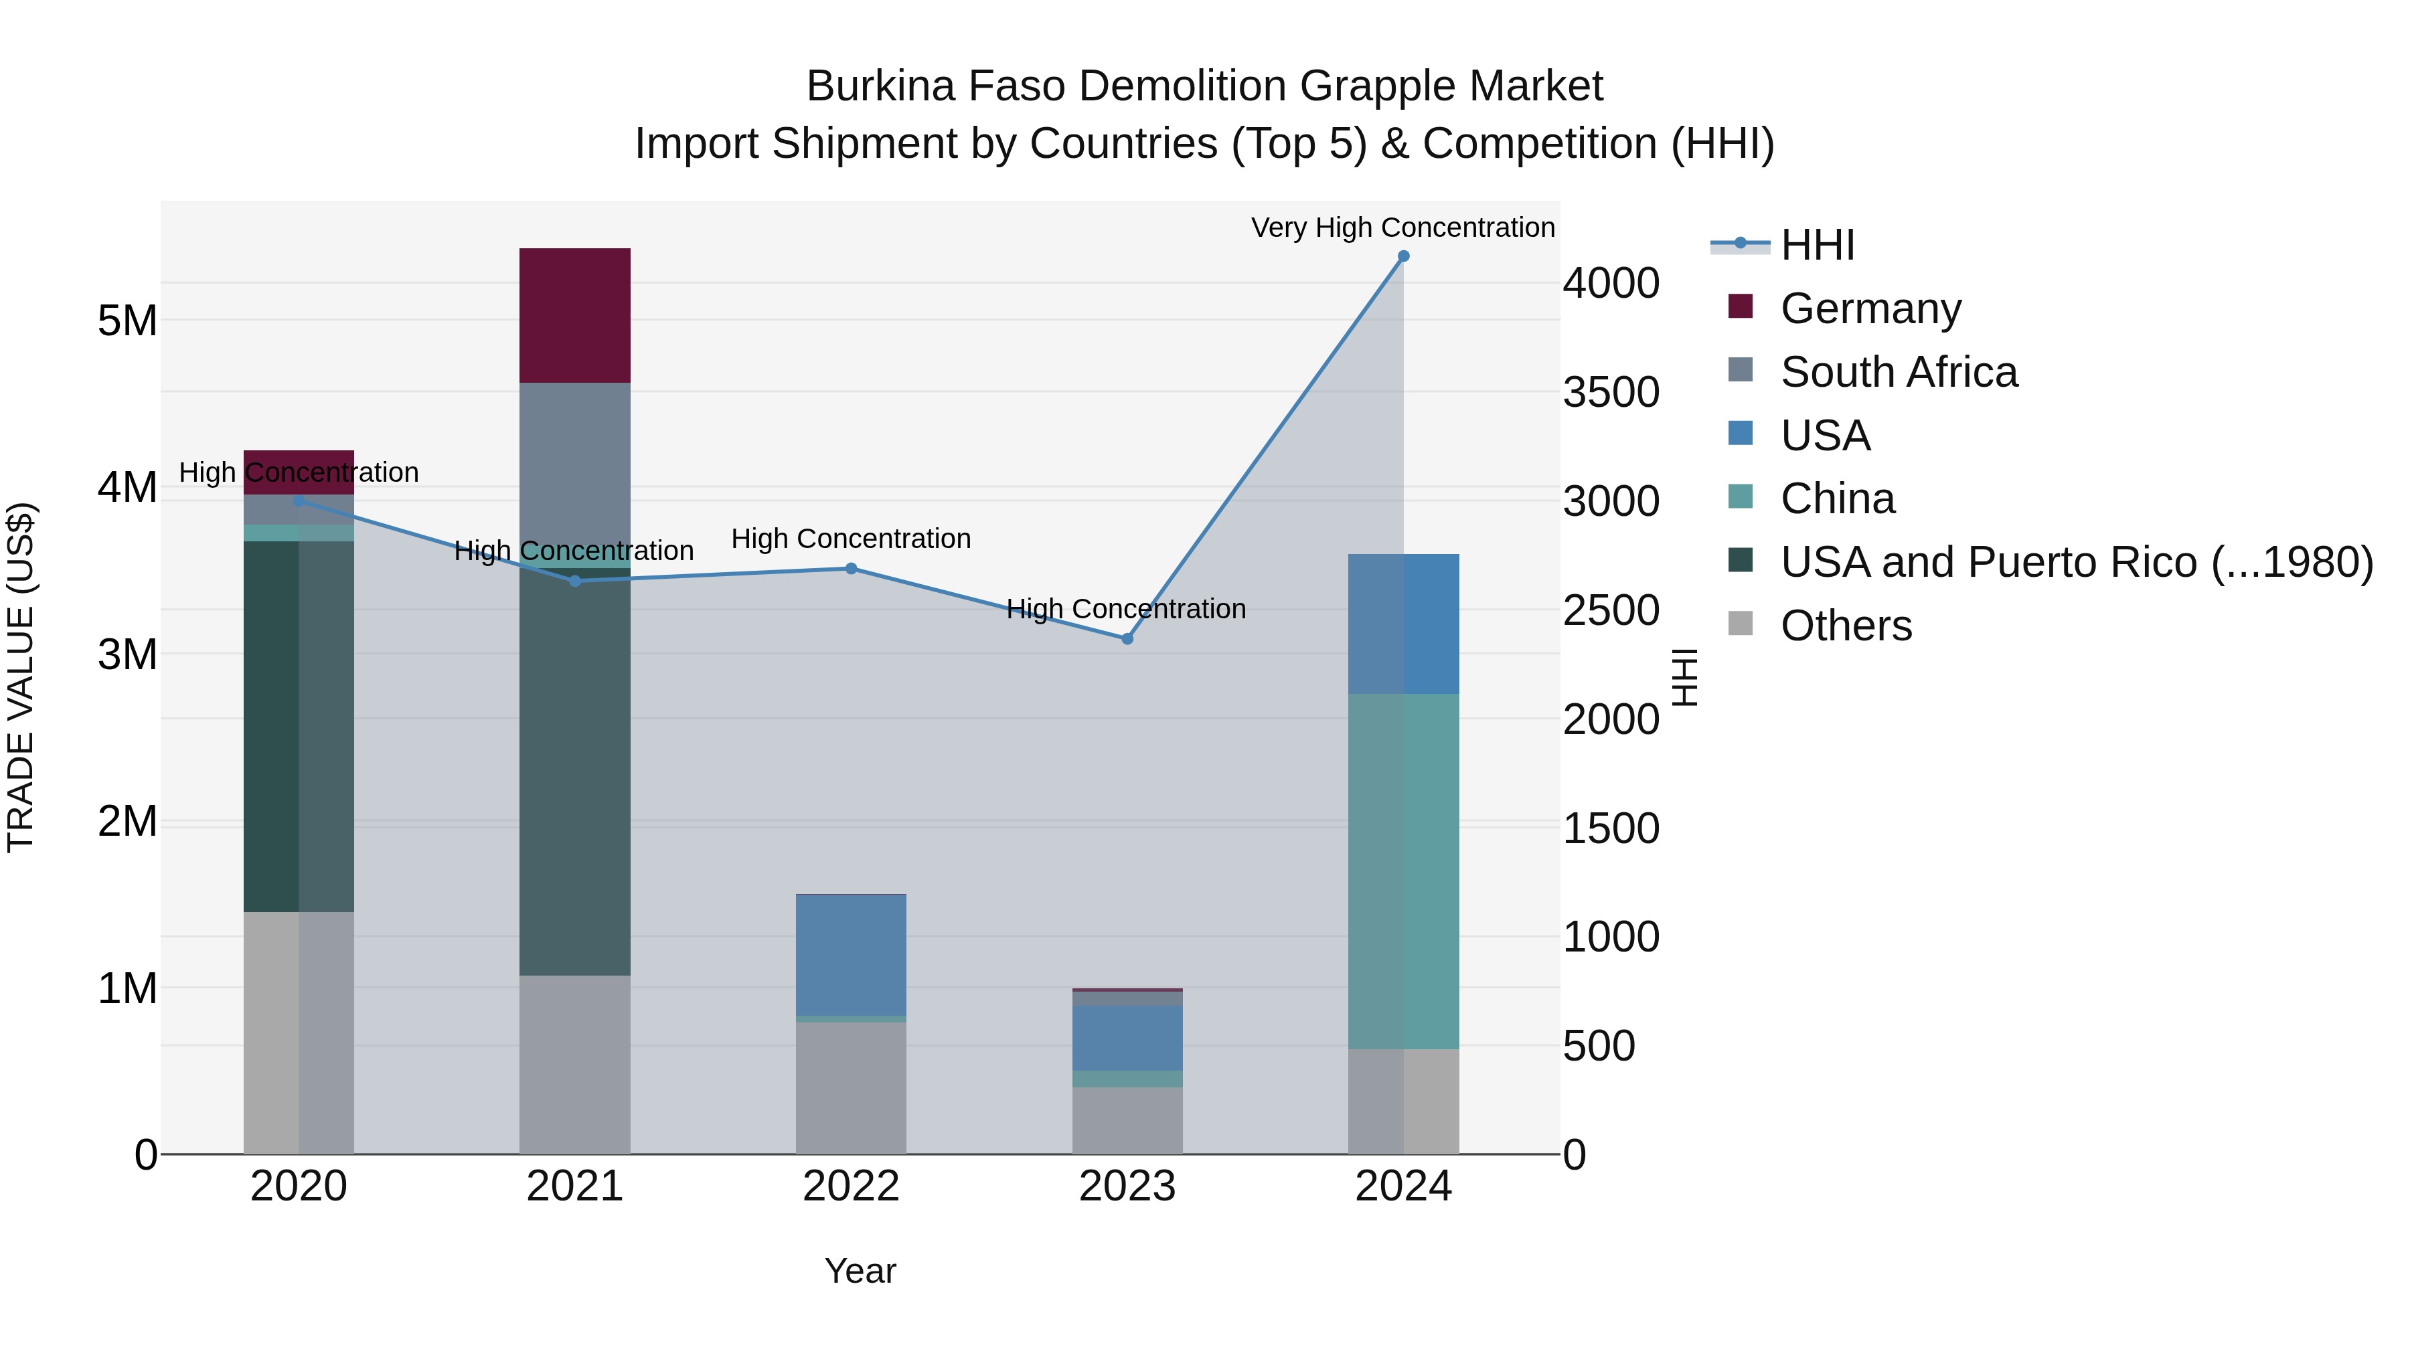Click the 3000 HHI axis tick

coord(1611,501)
